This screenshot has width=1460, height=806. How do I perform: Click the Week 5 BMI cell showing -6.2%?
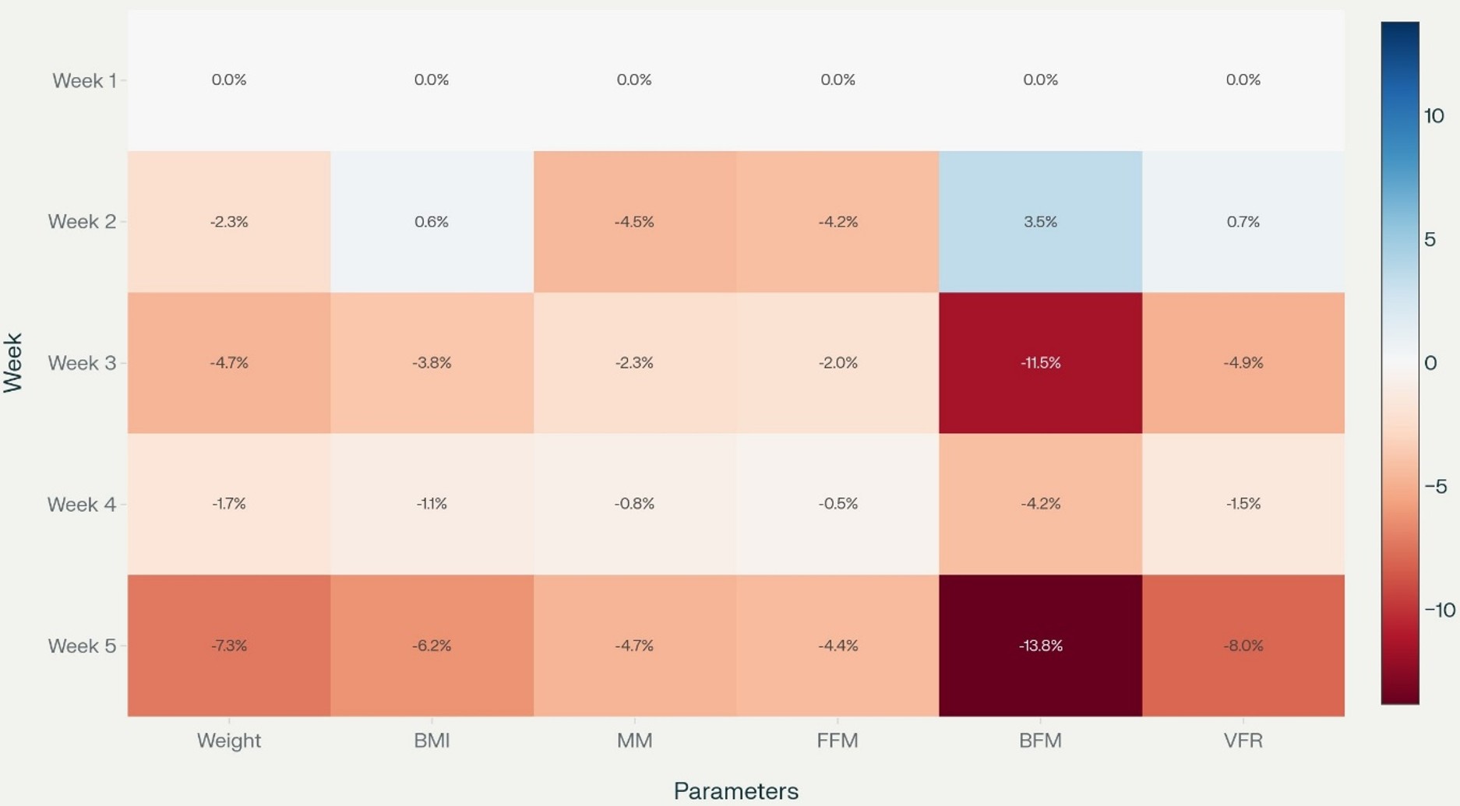tap(432, 646)
